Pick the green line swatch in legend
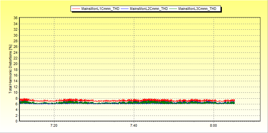 pos(173,9)
